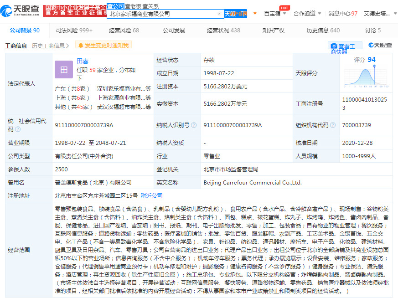The height and width of the screenshot is (298, 398).
Task: Select the 查公司 search mode tab
Action: 115,6
